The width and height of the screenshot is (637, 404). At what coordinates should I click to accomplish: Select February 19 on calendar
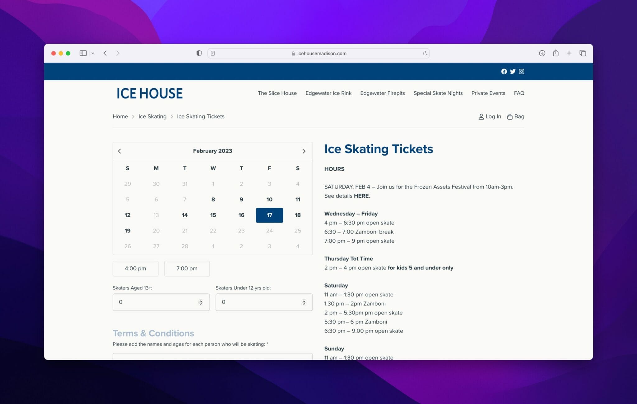click(x=128, y=231)
